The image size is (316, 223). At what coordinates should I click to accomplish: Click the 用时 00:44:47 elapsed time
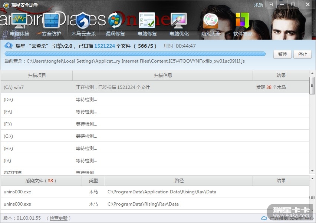point(180,46)
